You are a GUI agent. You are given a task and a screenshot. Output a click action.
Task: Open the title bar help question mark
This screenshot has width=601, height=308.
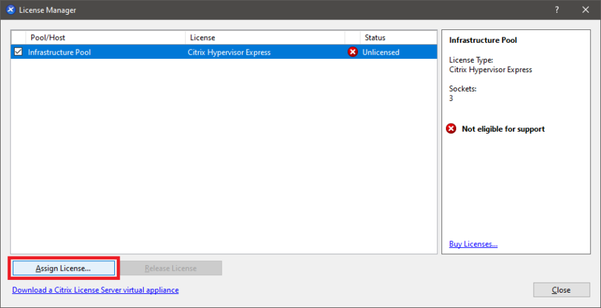pyautogui.click(x=557, y=10)
